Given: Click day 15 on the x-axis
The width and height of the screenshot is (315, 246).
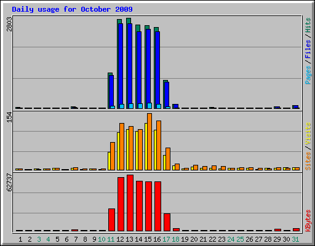Looking at the screenshot, I should click(148, 239).
